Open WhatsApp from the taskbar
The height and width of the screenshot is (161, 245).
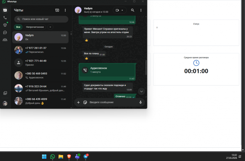point(53,157)
